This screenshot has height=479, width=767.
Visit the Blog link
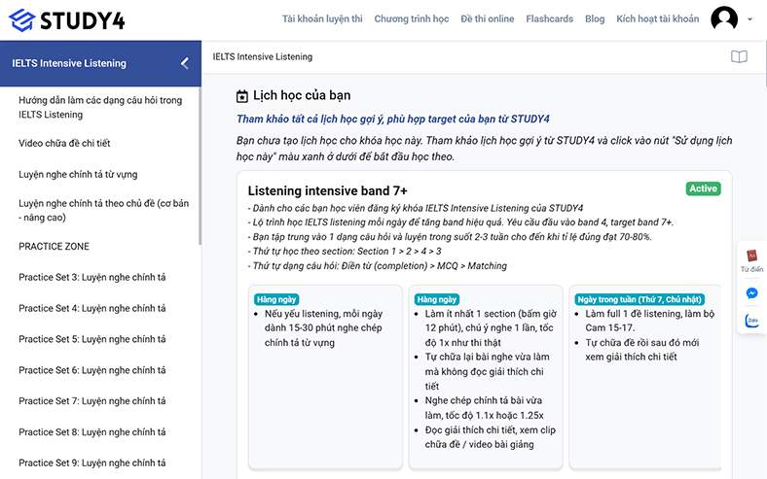click(x=595, y=19)
